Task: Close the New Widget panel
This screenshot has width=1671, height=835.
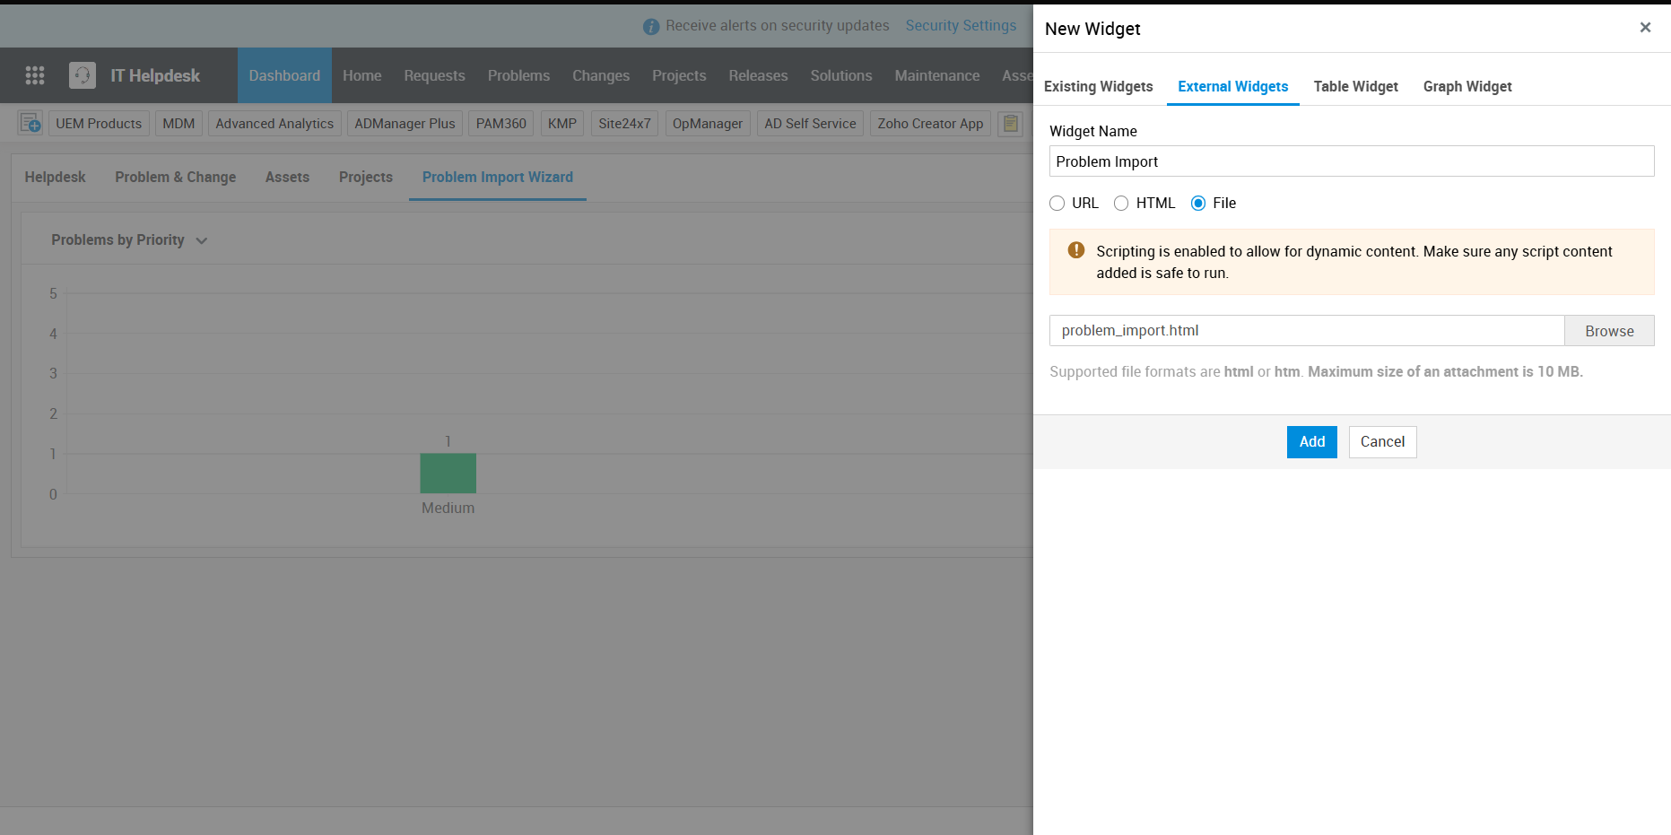Action: 1645,28
